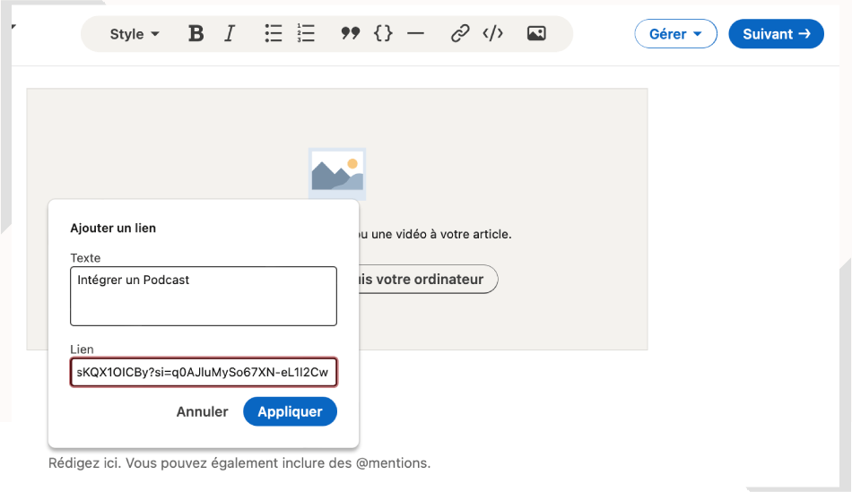This screenshot has height=492, width=852.
Task: Insert a numbered list
Action: coord(306,34)
